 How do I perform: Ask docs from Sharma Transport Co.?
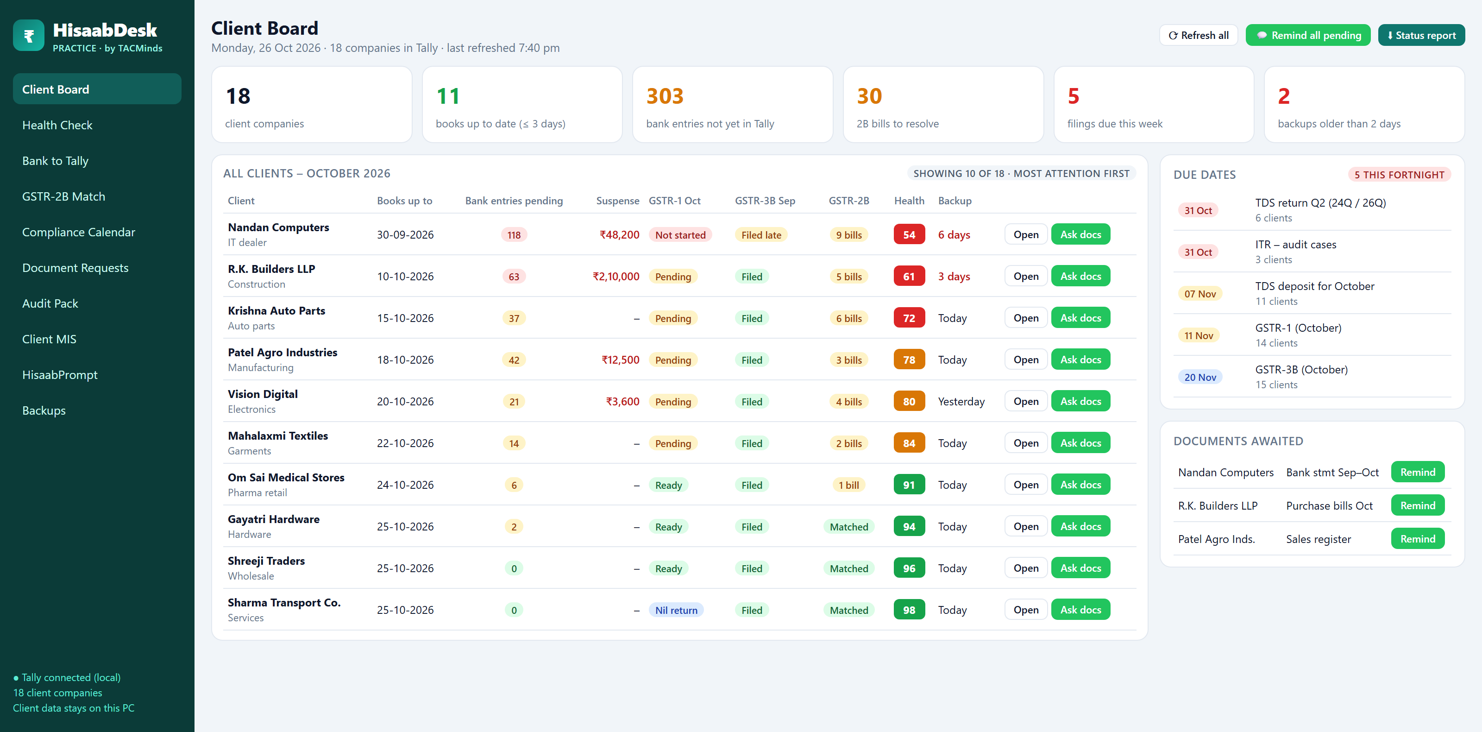point(1080,610)
